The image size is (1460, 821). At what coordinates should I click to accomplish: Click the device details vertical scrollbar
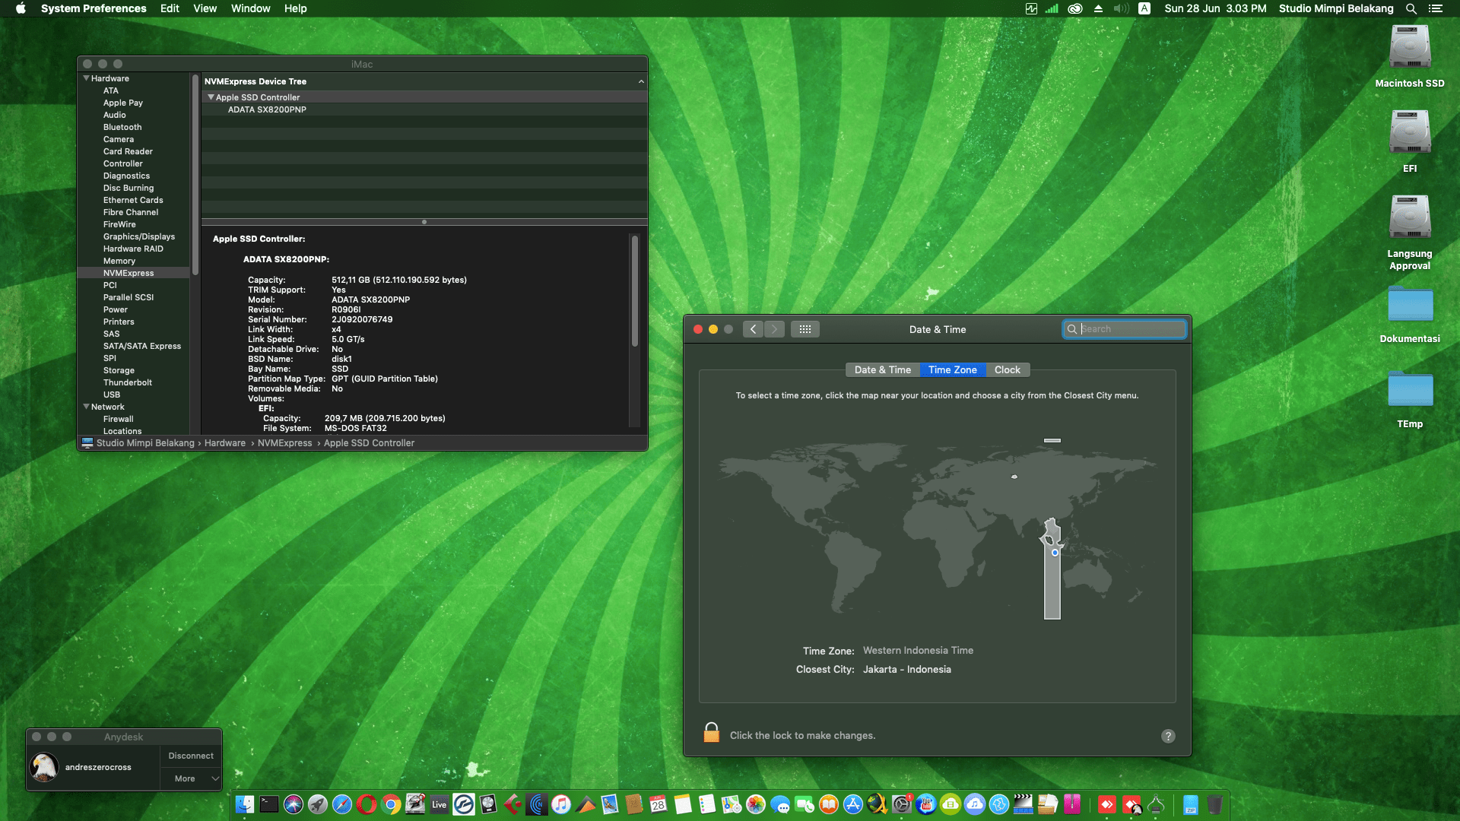click(x=634, y=293)
